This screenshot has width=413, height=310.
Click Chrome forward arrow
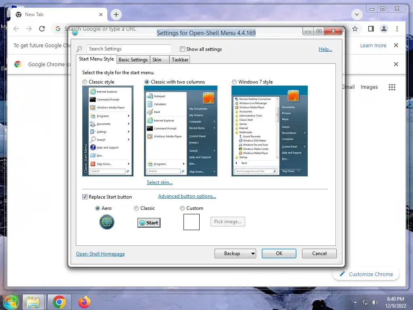(29, 29)
